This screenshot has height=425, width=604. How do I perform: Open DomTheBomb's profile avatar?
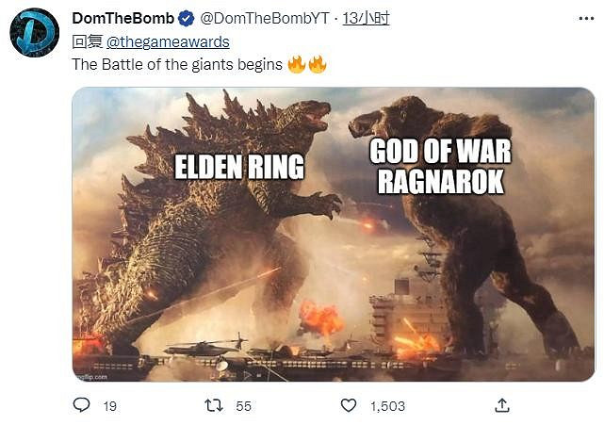click(35, 31)
